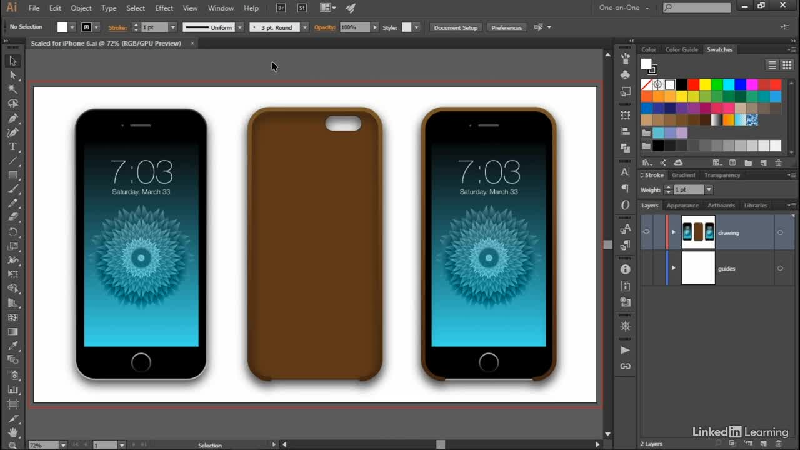Open the control bar fill color dropdown
800x450 pixels.
point(72,27)
